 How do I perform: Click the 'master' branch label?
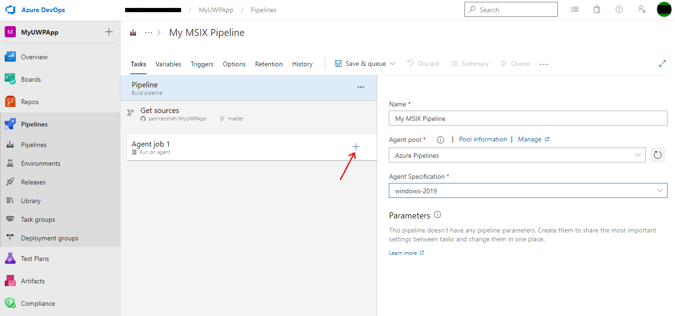236,119
